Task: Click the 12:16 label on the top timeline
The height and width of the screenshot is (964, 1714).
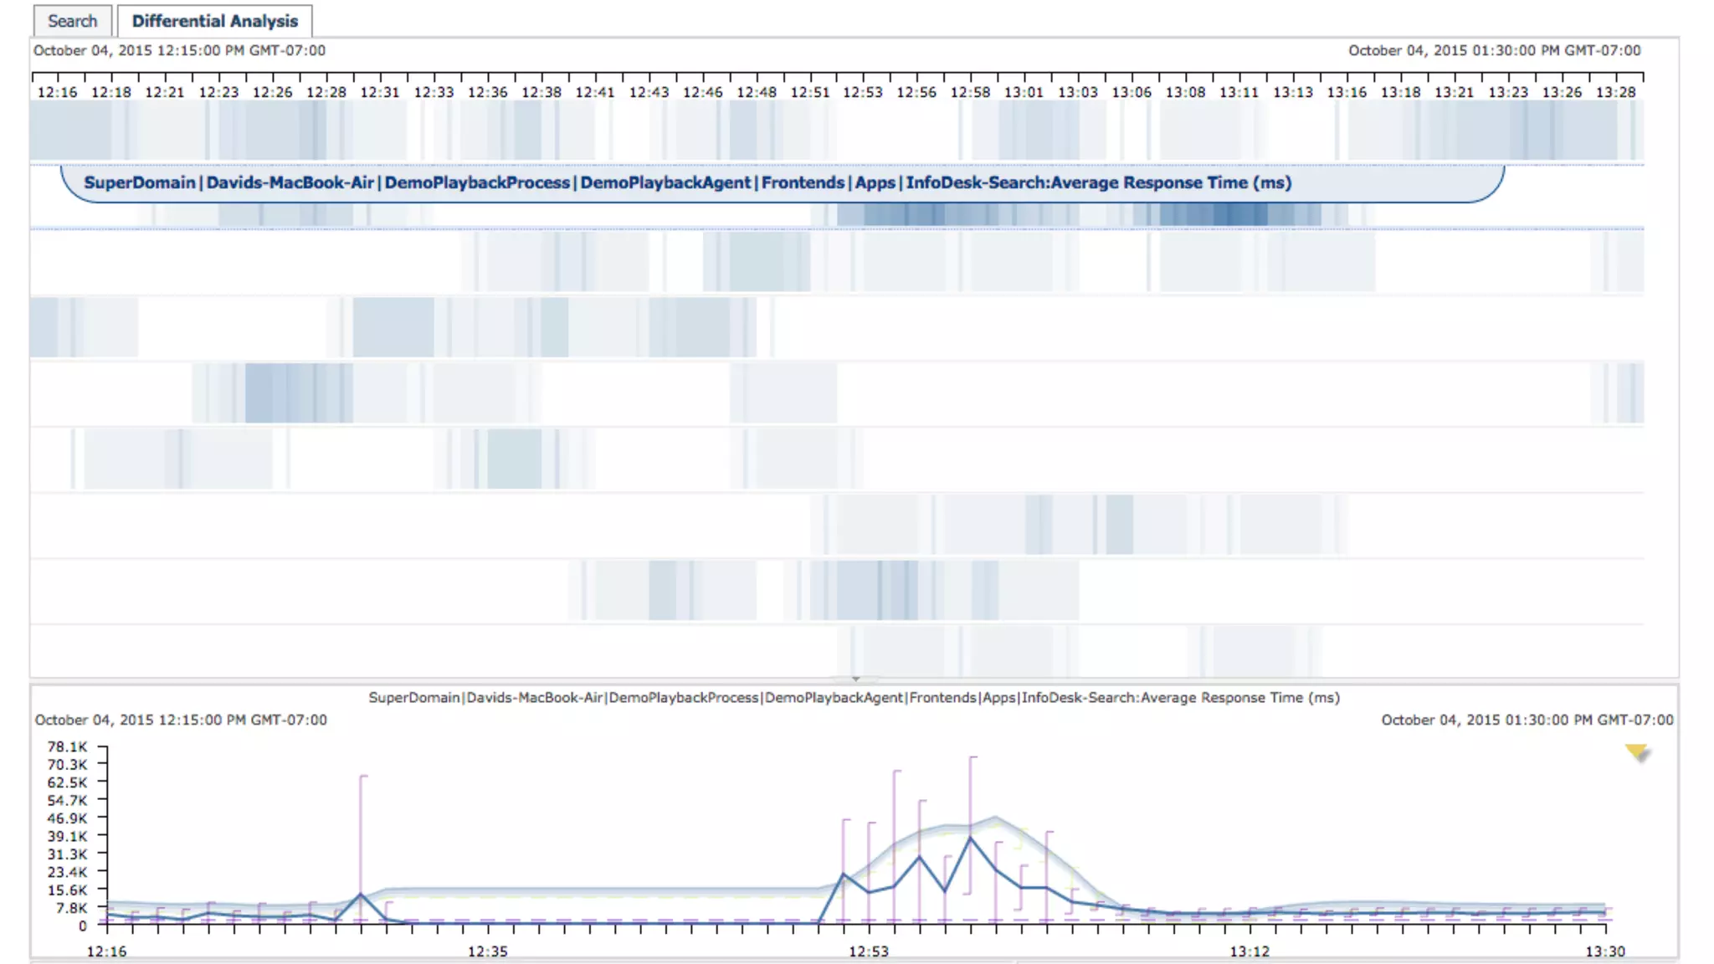Action: 57,92
